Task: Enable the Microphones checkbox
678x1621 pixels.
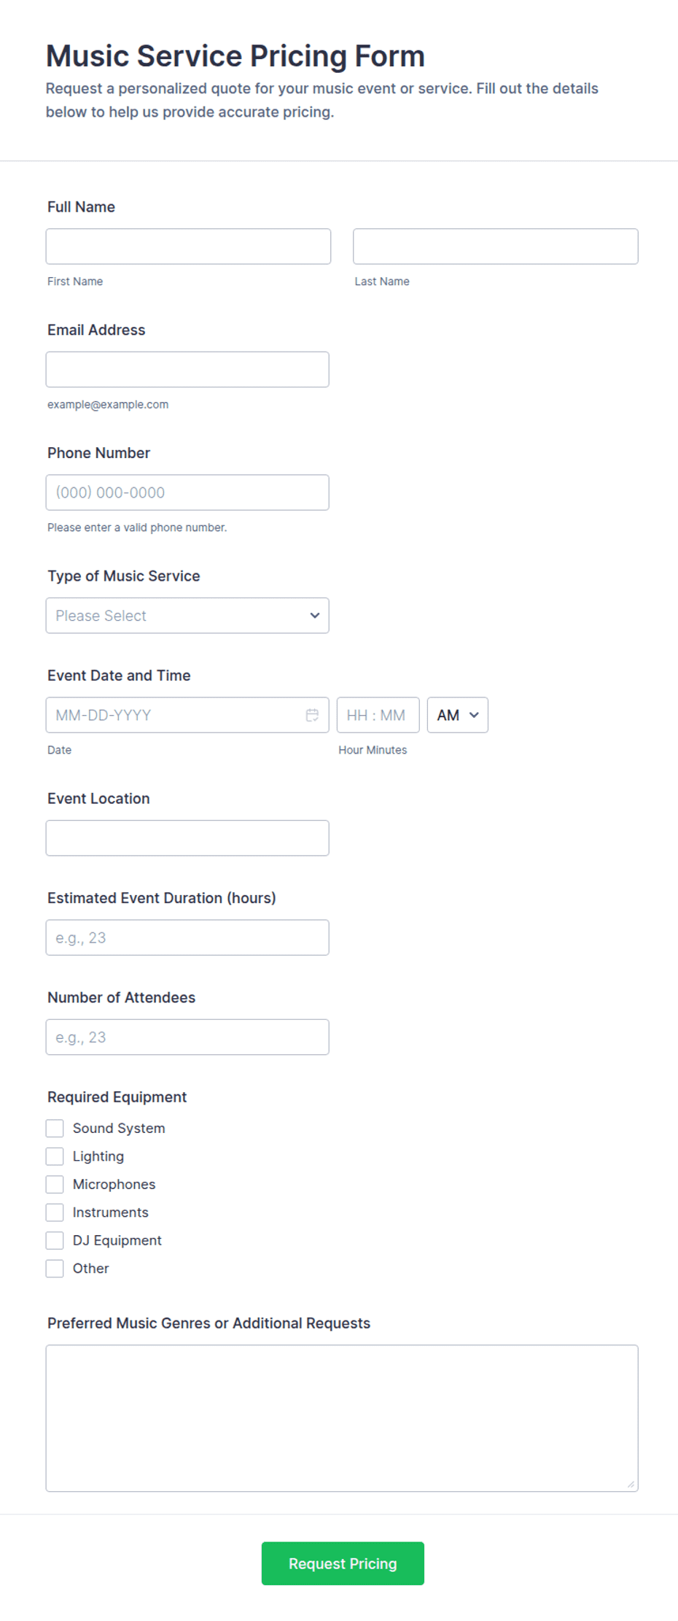Action: tap(55, 1184)
